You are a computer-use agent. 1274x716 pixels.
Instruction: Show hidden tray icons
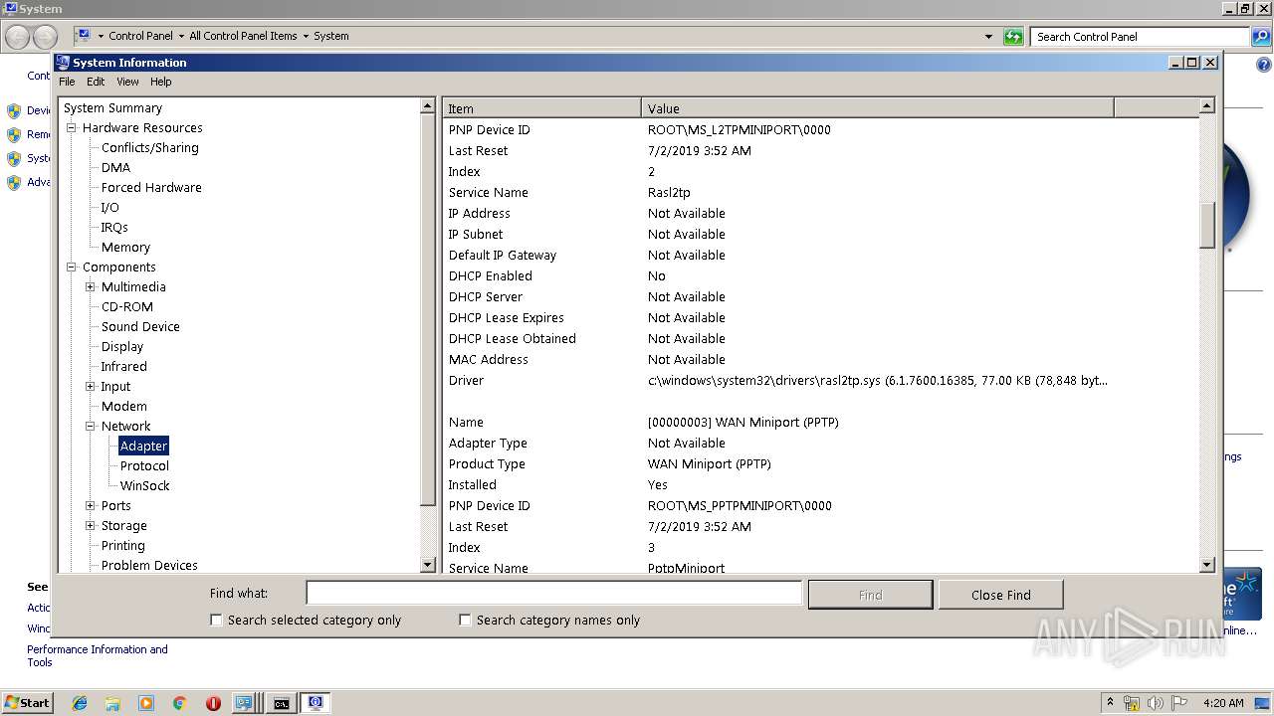coord(1110,703)
